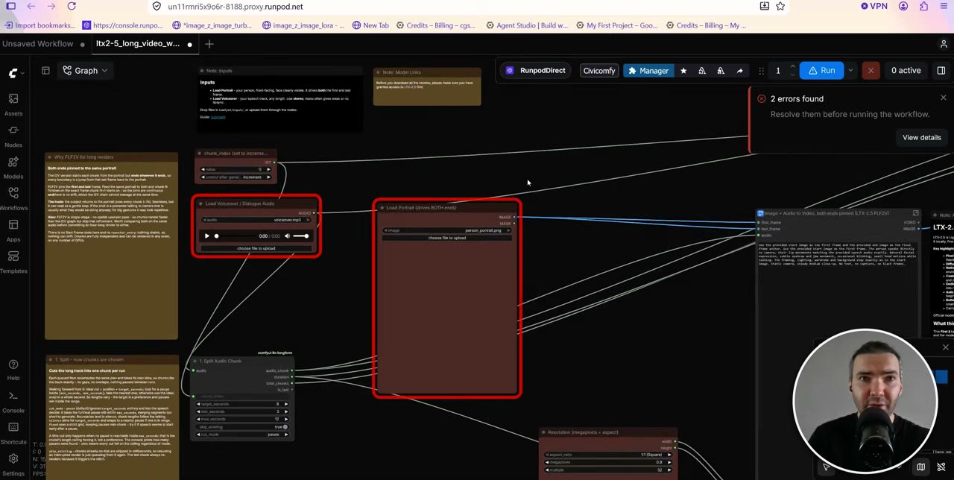Mute the voiceover audio player
954x480 pixels.
[x=287, y=236]
